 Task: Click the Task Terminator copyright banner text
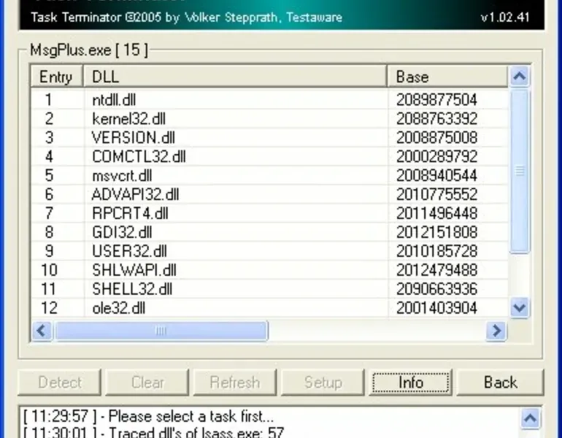[x=186, y=18]
